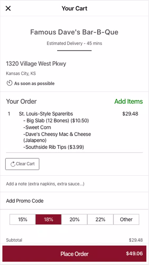Screen dimensions: 149x265
Task: Clear the cart contents
Action: (22, 164)
